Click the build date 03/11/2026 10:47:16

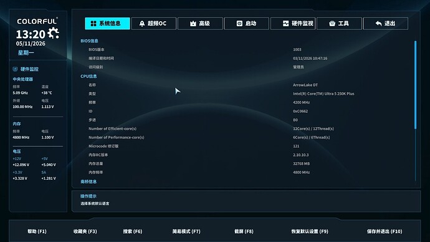(x=310, y=59)
